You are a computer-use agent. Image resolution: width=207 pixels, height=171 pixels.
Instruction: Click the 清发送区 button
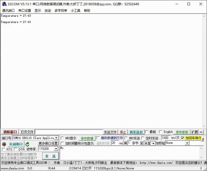click(x=136, y=132)
